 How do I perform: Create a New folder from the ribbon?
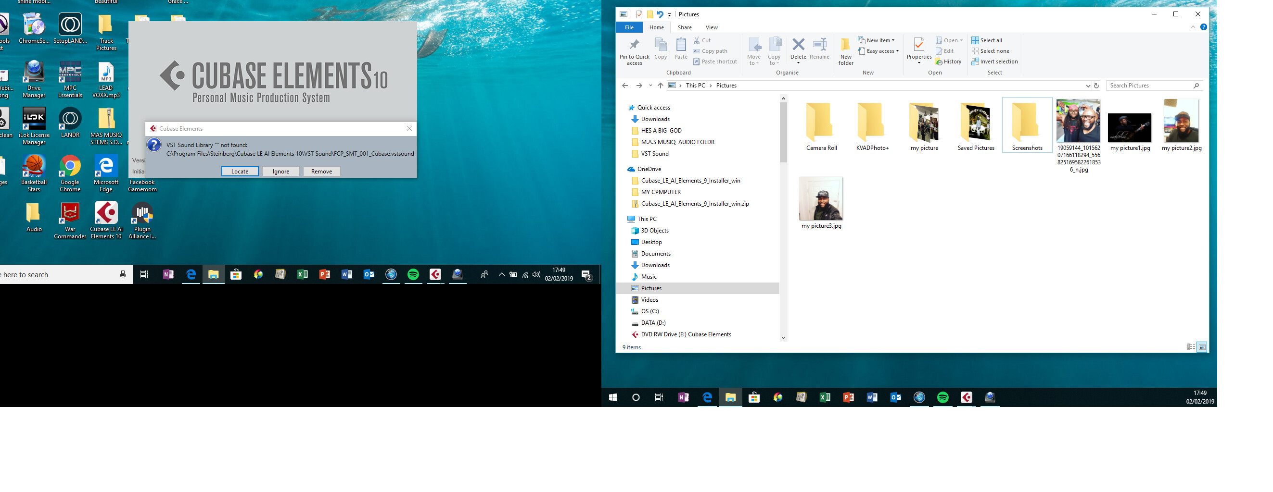click(846, 51)
